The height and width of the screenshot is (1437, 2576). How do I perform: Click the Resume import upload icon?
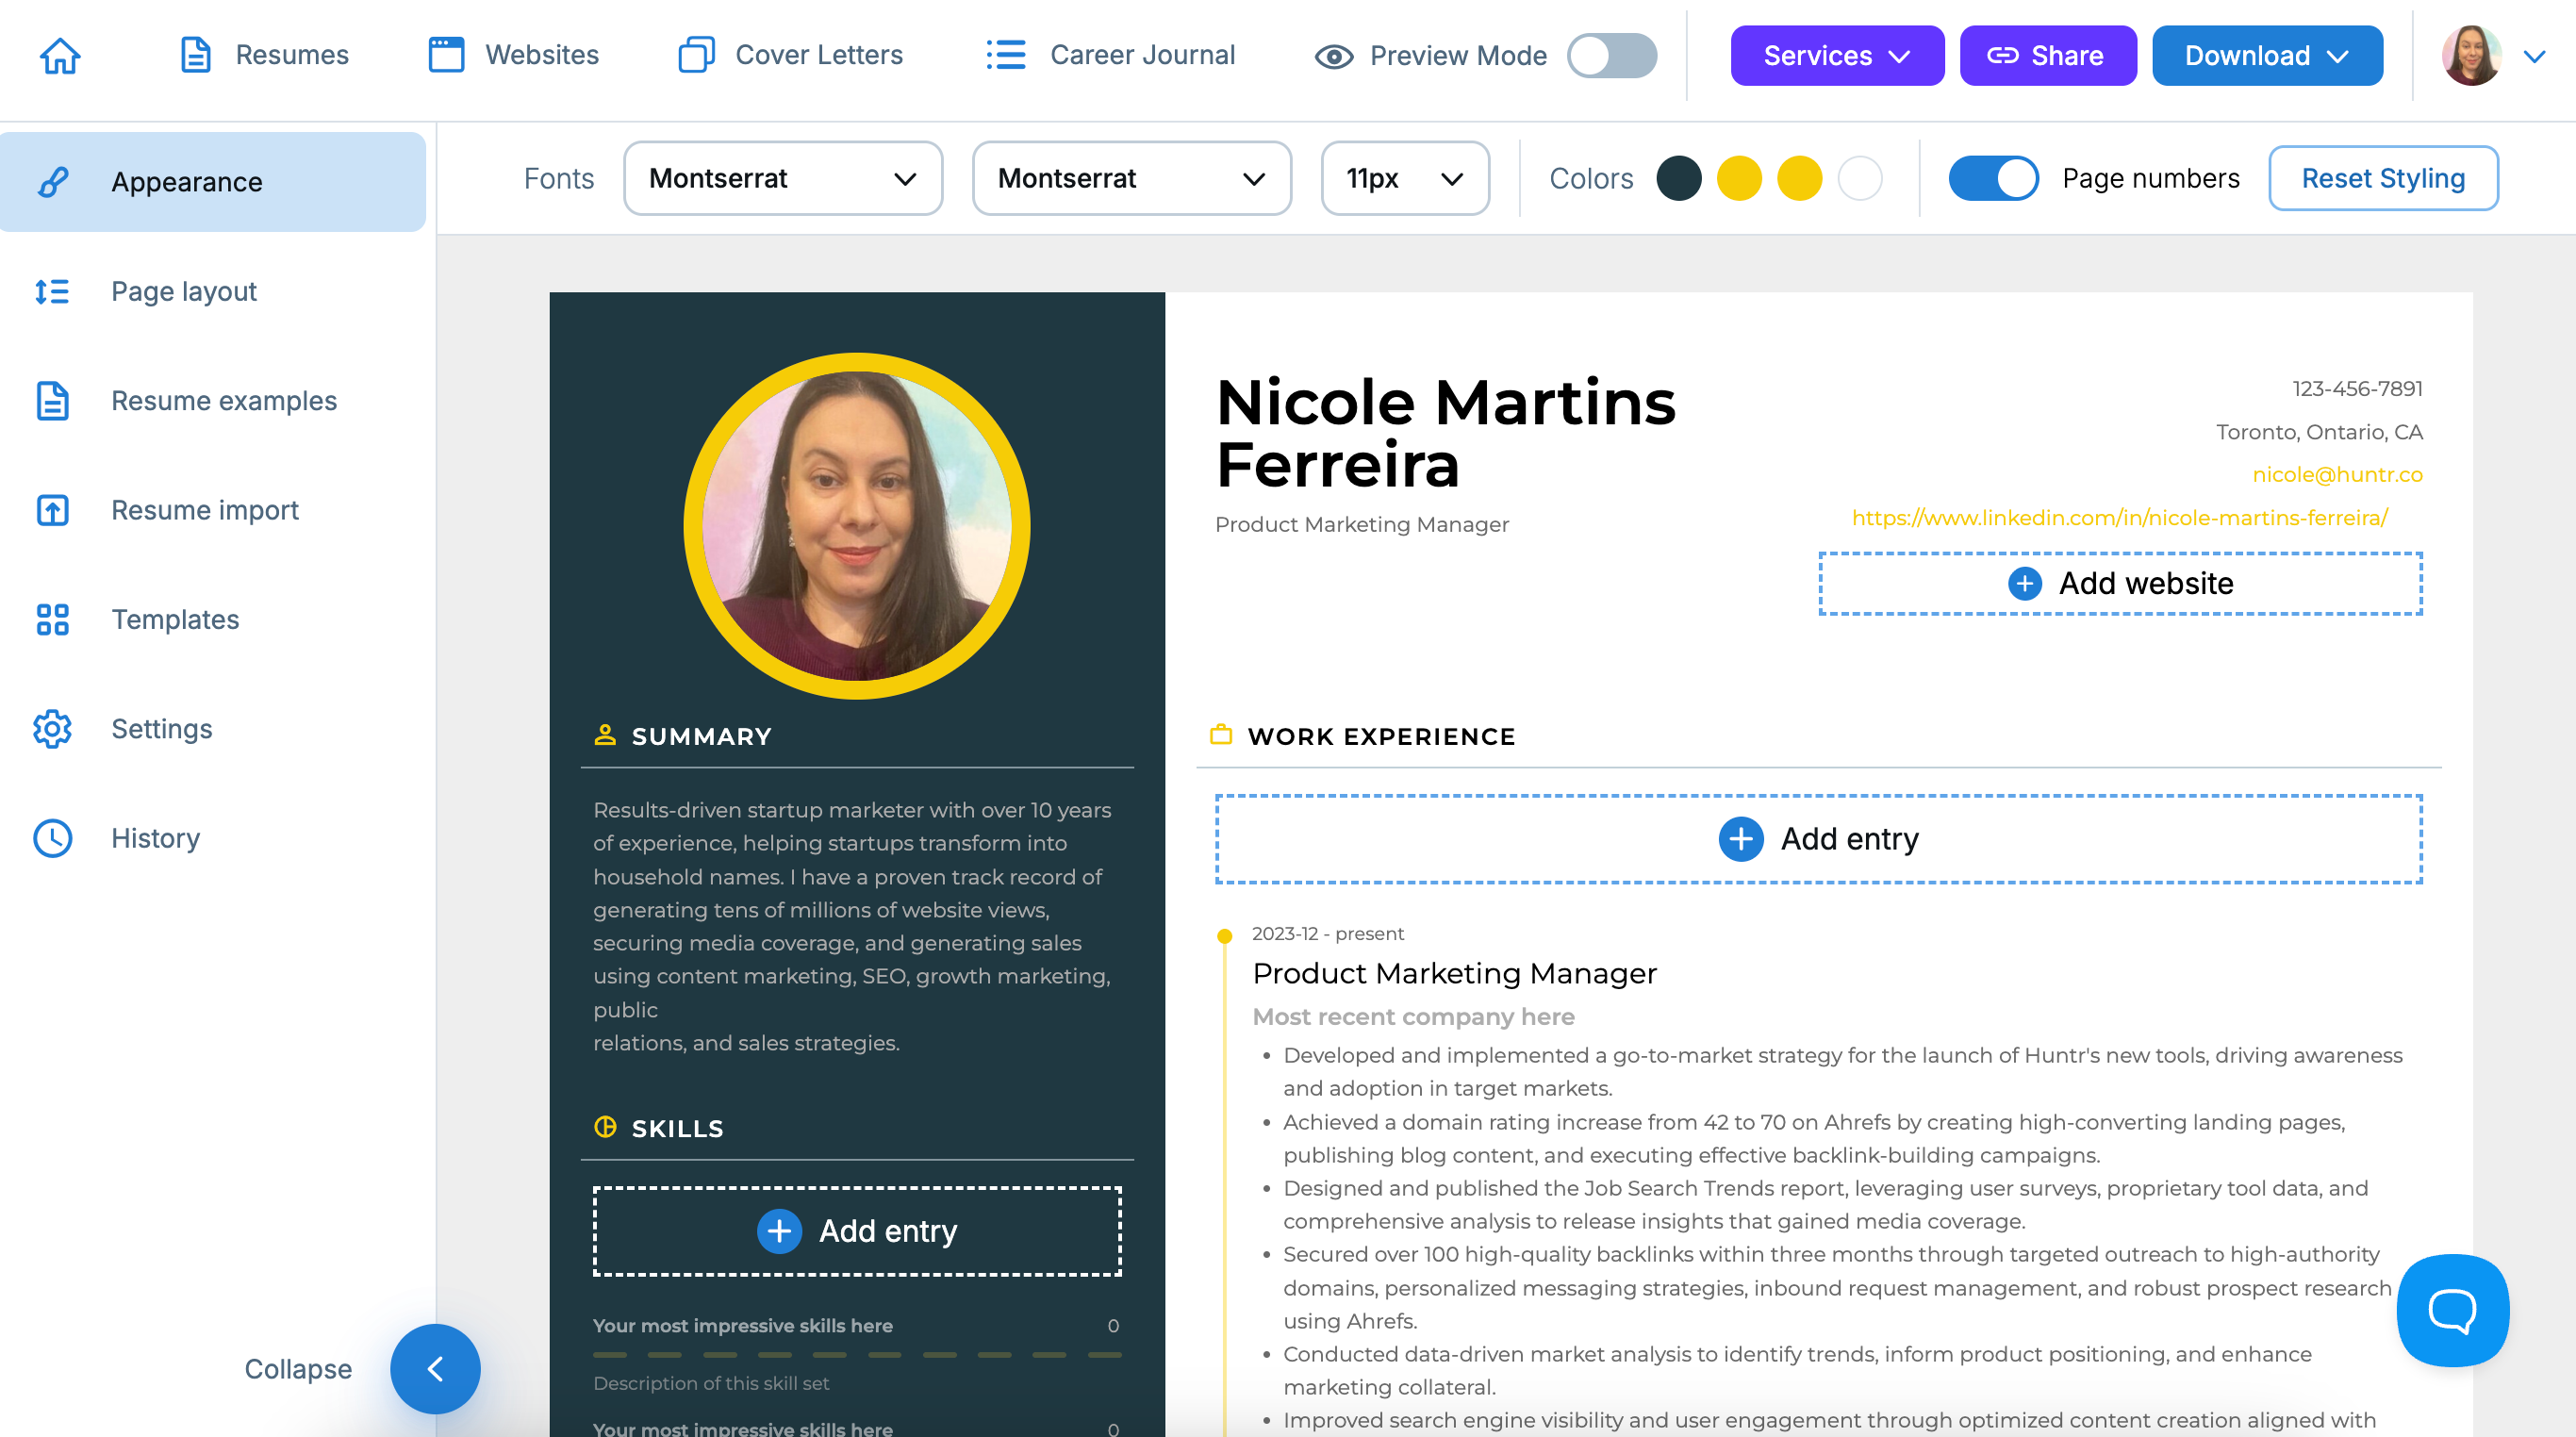(52, 510)
